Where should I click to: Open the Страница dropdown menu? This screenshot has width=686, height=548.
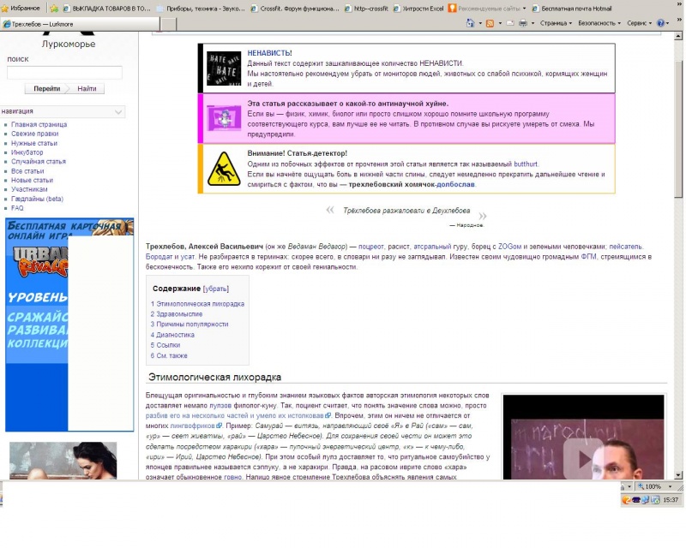click(x=557, y=23)
